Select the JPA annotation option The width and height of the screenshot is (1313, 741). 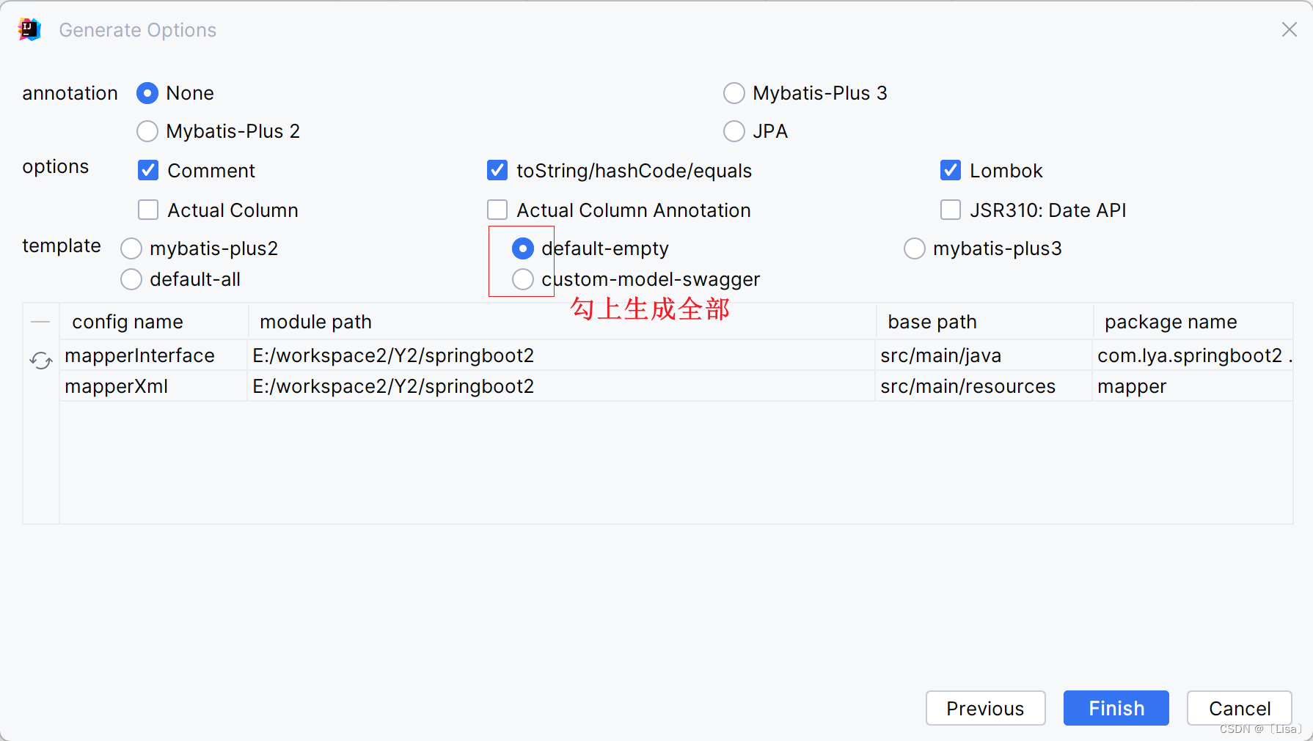[x=734, y=131]
